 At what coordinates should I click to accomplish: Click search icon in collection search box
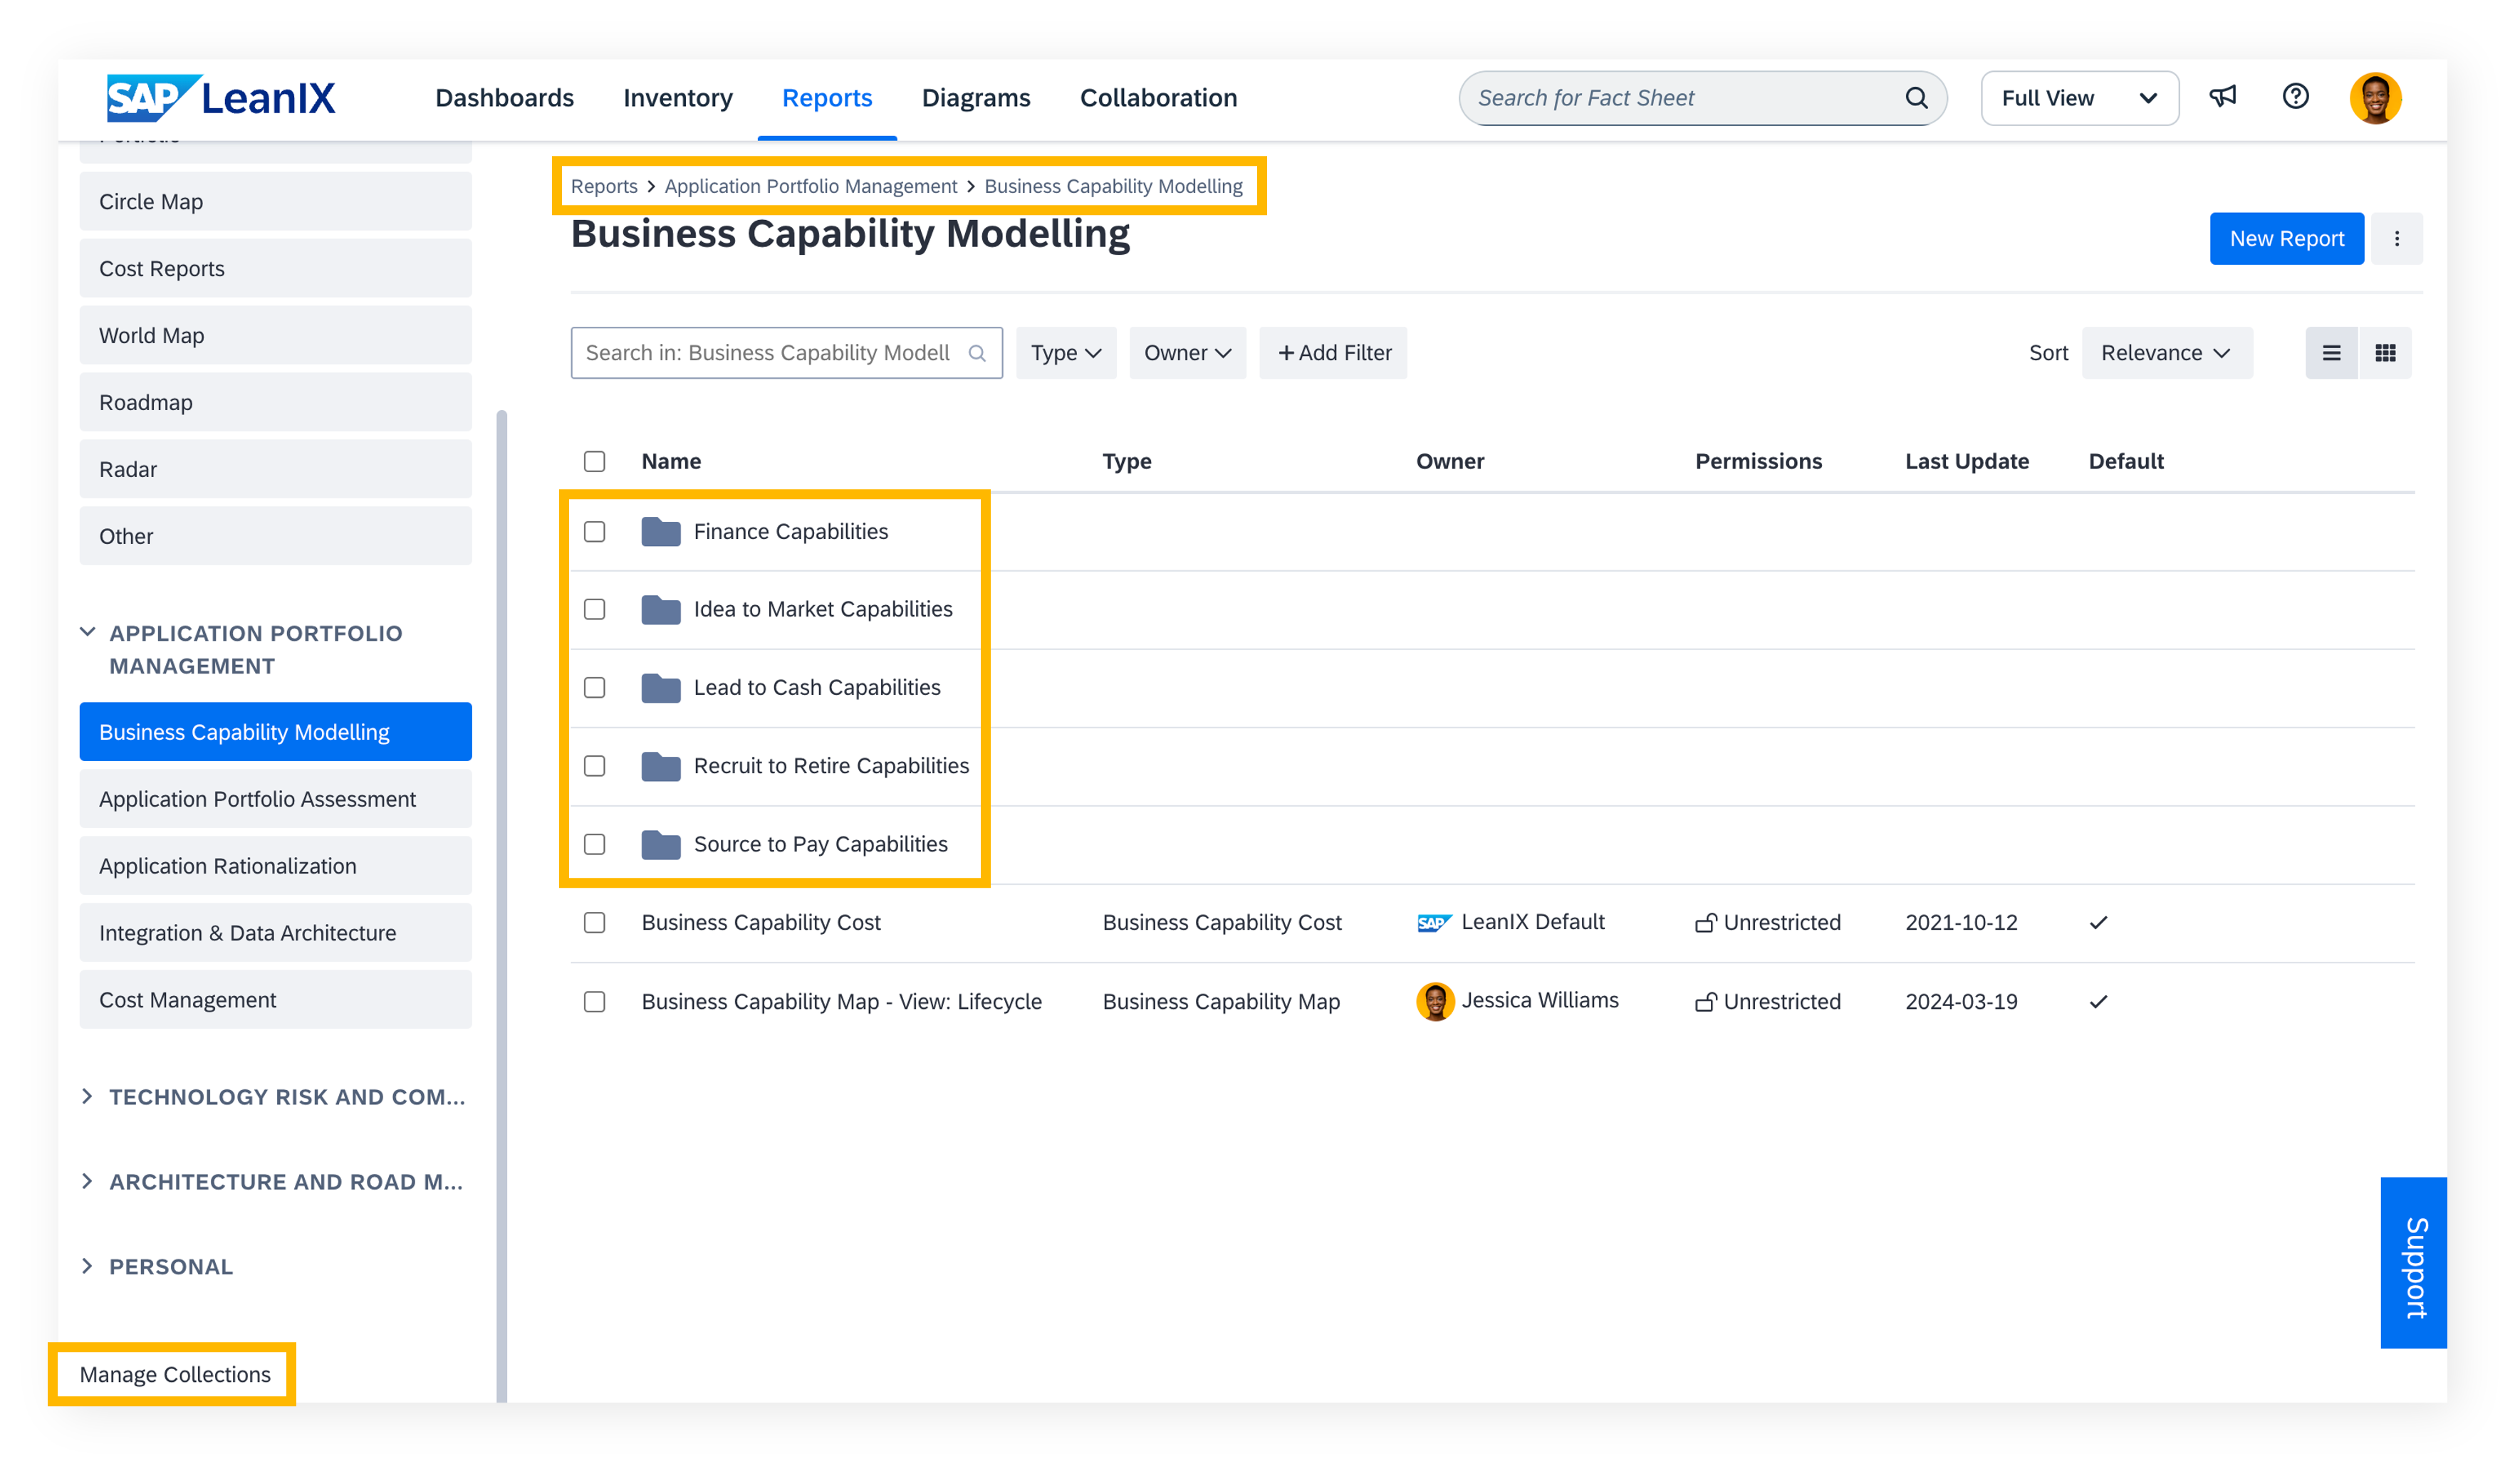[977, 352]
